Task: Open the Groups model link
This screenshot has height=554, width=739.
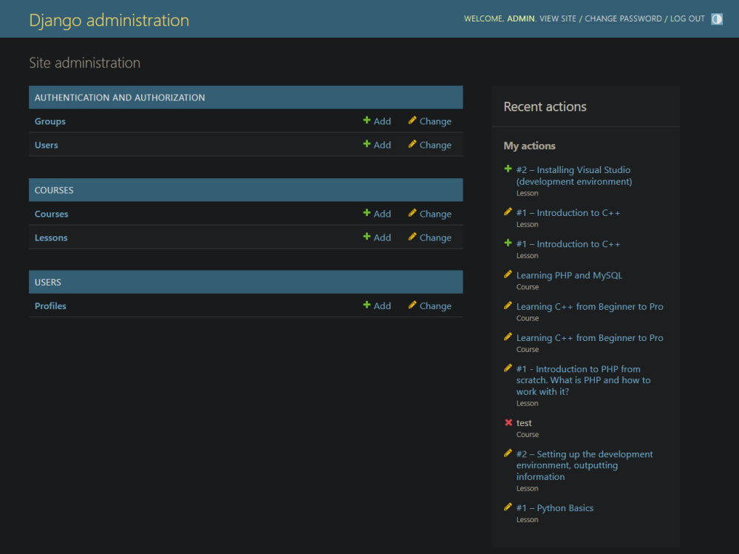Action: click(50, 121)
